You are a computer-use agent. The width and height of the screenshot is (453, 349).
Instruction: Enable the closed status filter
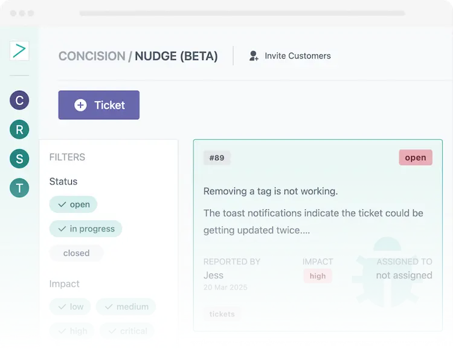(76, 253)
